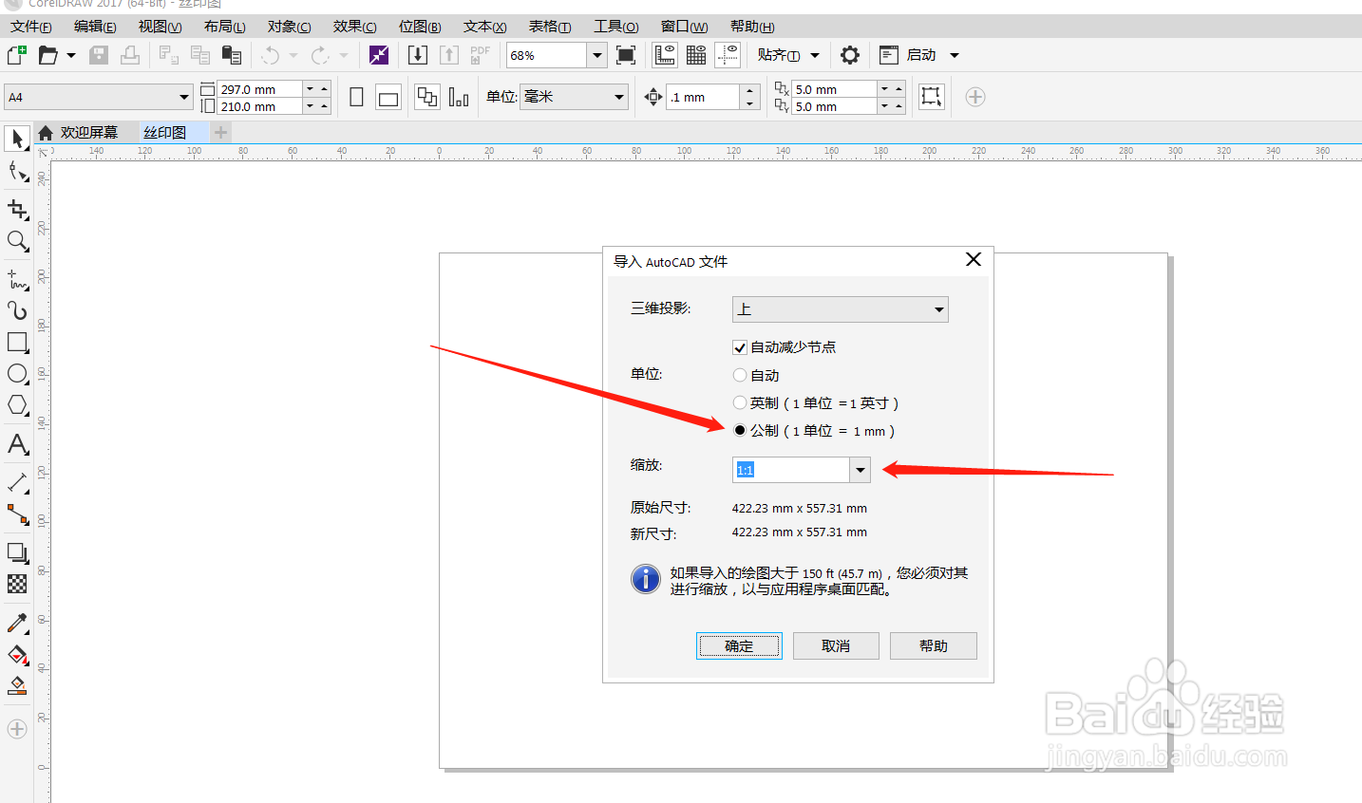
Task: Close the 导入 AutoCAD 文件 dialog
Action: [974, 259]
